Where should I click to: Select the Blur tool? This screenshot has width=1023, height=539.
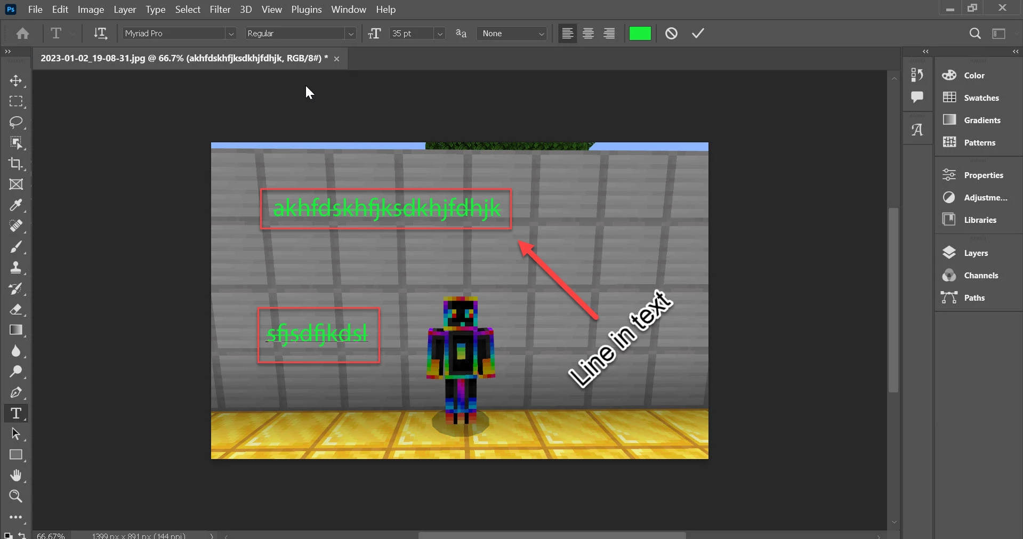(x=16, y=351)
